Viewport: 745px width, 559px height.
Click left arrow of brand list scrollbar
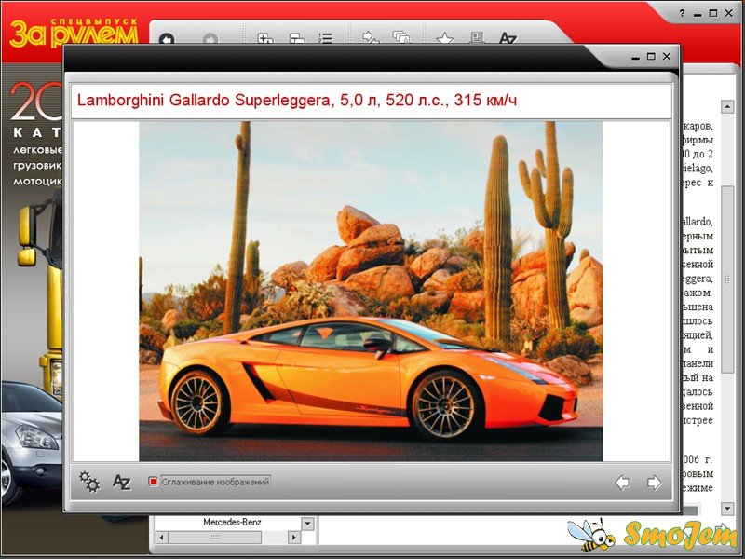click(x=162, y=538)
